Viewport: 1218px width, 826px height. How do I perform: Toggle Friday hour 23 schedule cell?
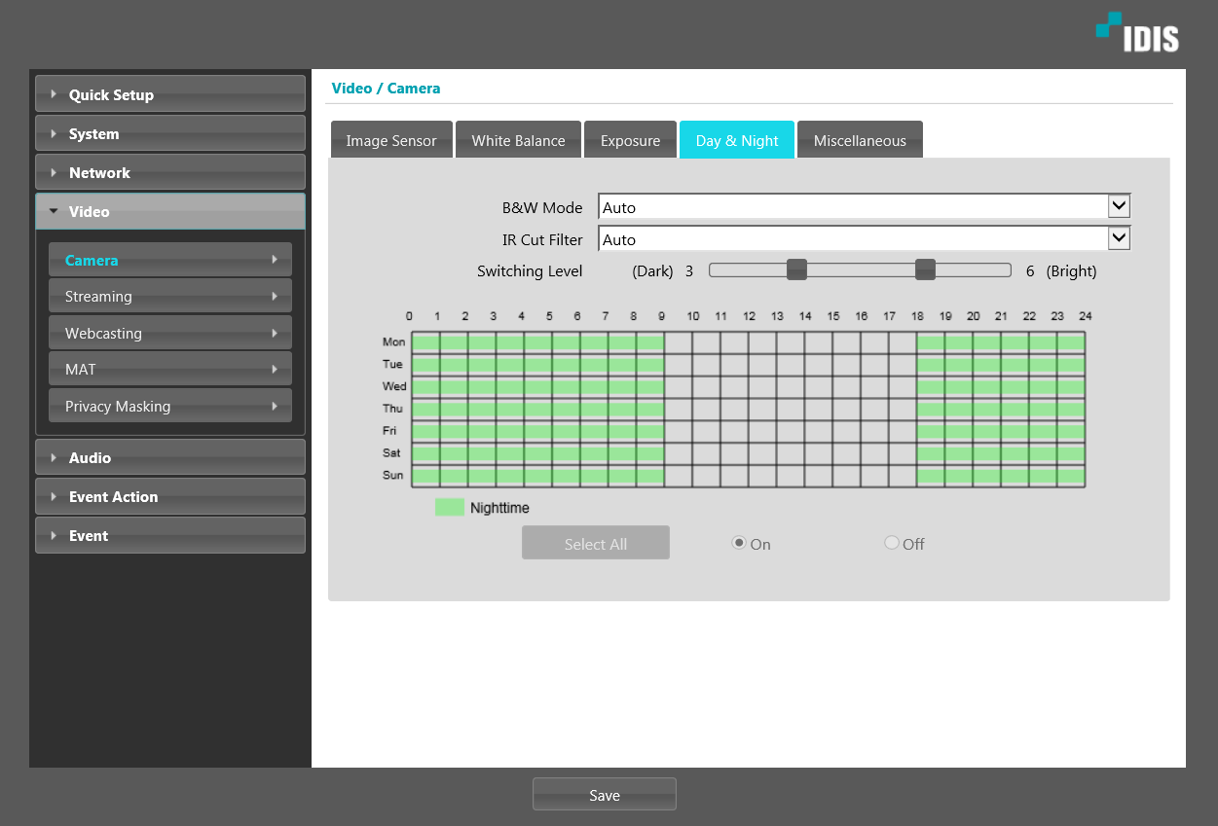tap(1071, 432)
